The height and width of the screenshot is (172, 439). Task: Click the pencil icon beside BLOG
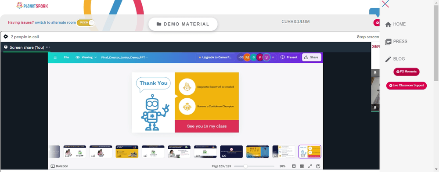(388, 59)
